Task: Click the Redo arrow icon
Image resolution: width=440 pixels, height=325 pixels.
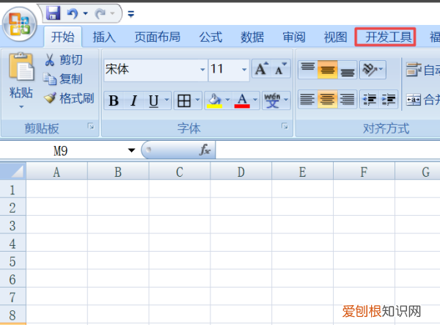Action: pos(100,13)
